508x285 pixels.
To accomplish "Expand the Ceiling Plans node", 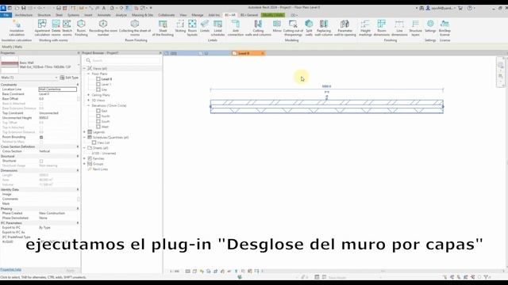I will tap(88, 95).
